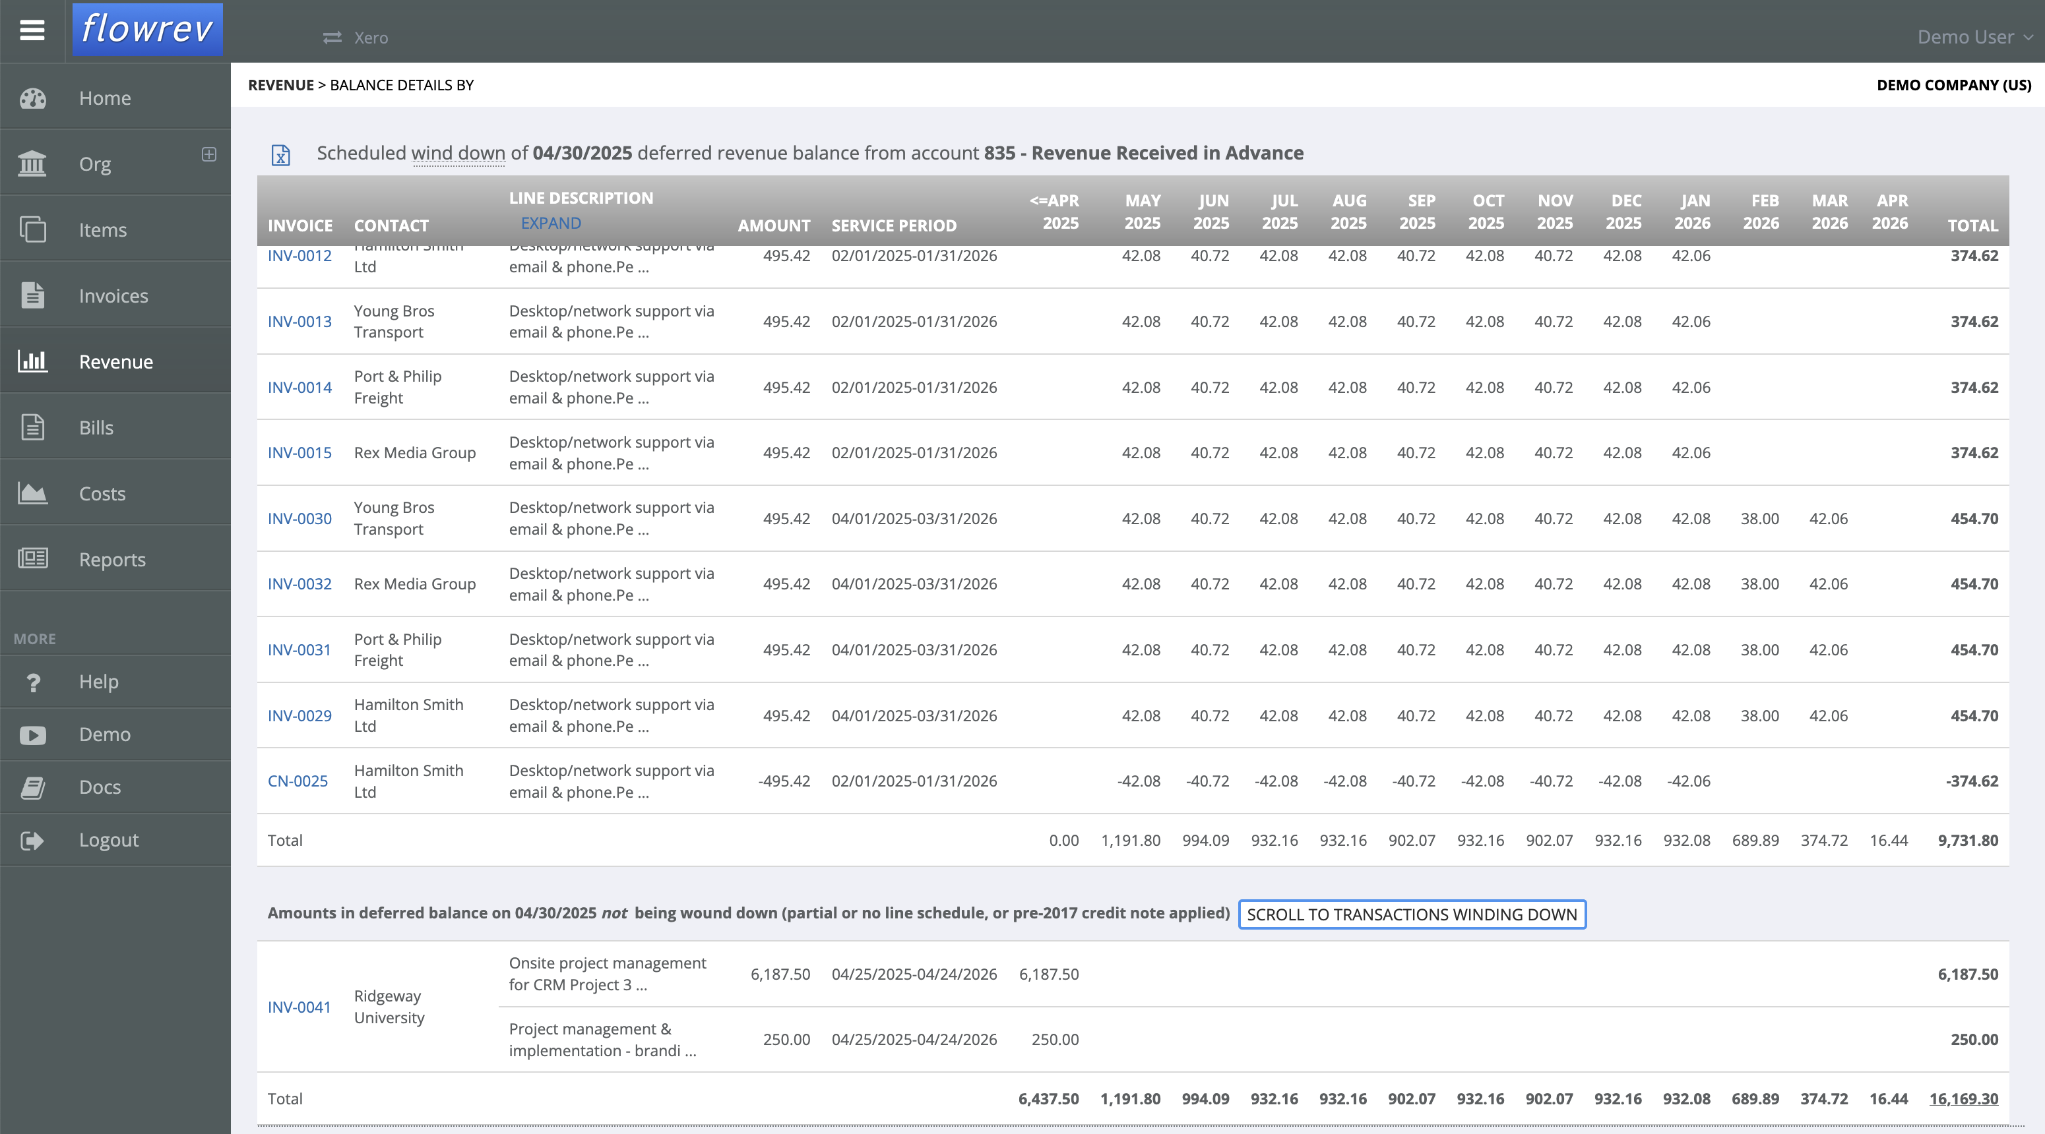Click the Home dashboard icon
The height and width of the screenshot is (1134, 2045).
[x=32, y=98]
